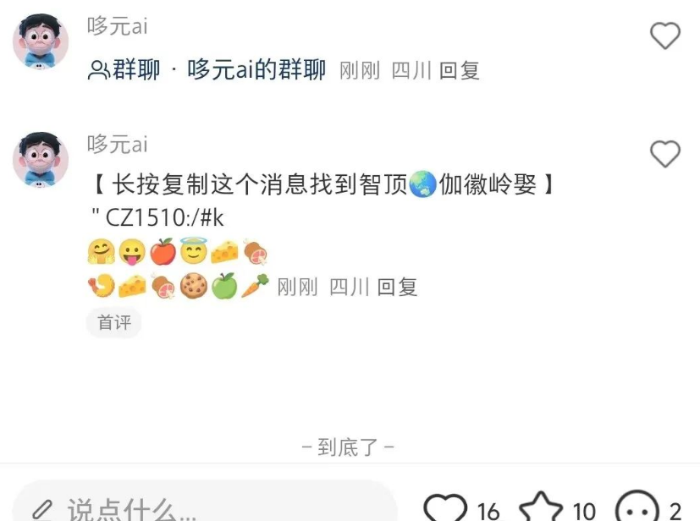700x521 pixels.
Task: Like the first 哆元ai group chat comment
Action: point(664,36)
